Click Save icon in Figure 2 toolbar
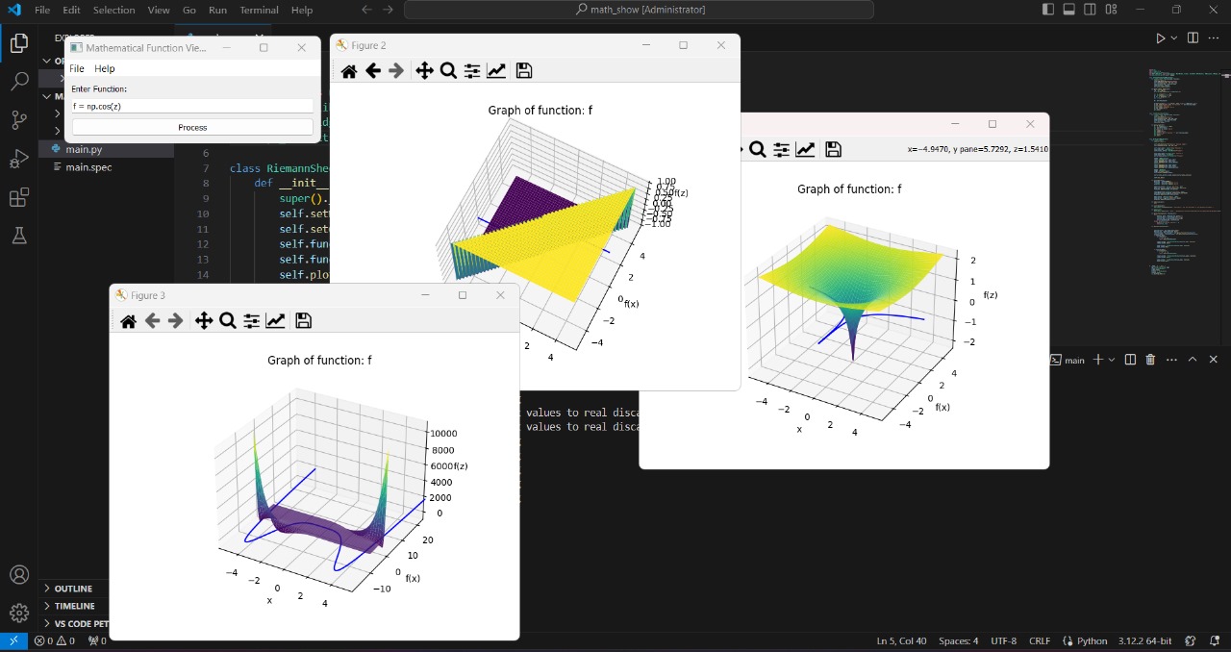Image resolution: width=1231 pixels, height=652 pixels. [524, 70]
